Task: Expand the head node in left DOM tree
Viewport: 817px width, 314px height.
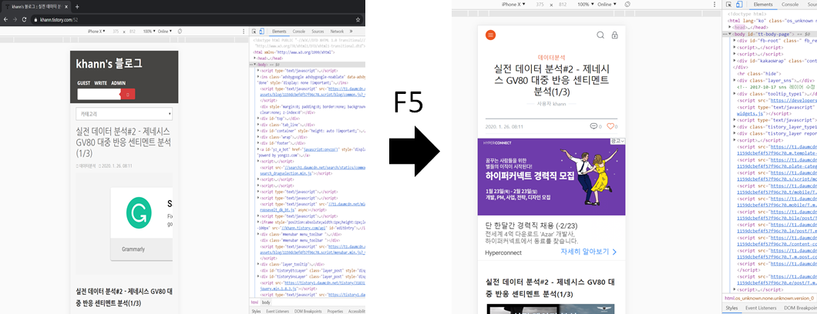Action: point(255,58)
